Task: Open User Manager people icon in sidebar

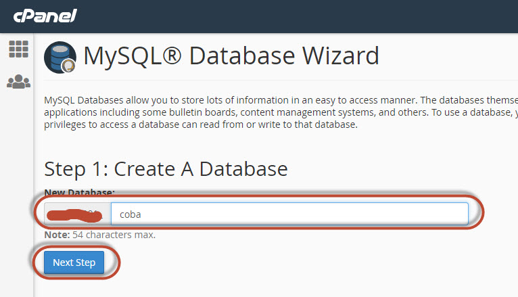Action: 18,82
